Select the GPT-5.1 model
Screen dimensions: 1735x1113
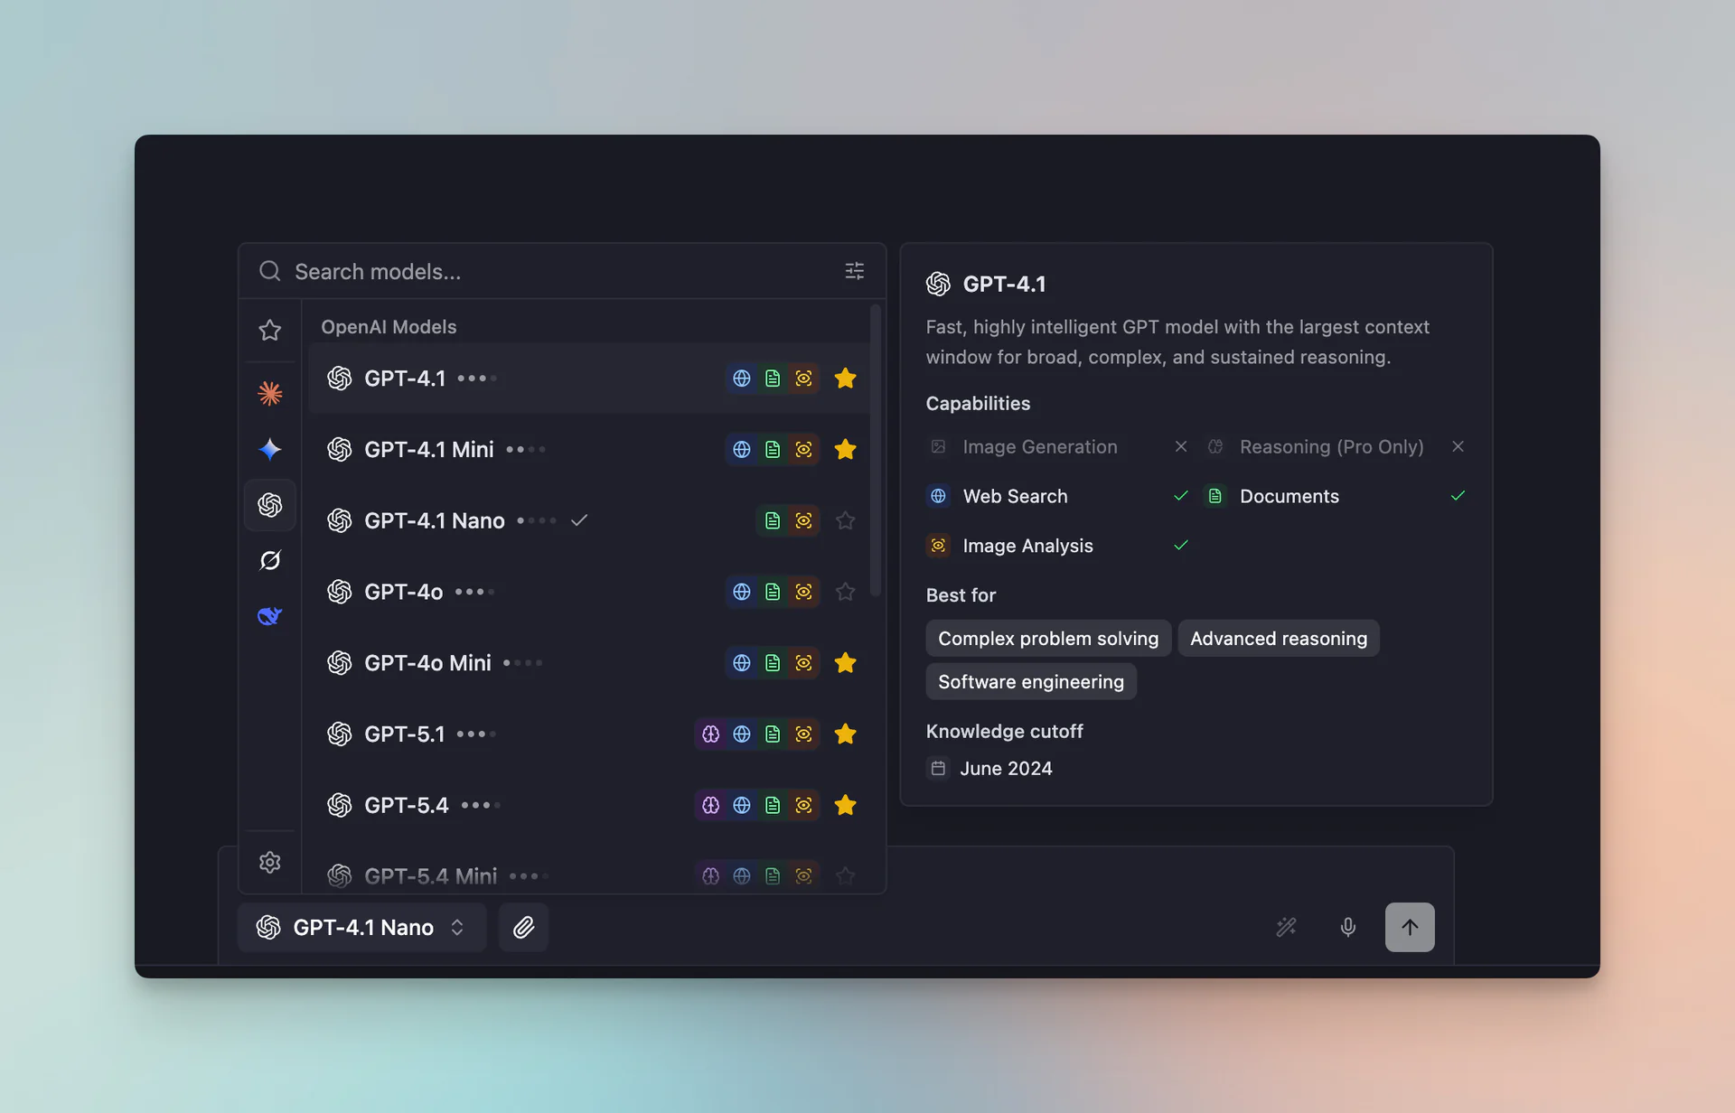(588, 734)
